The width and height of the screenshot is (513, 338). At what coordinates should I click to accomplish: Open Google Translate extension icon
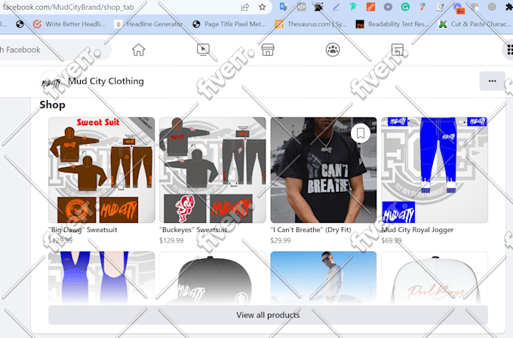(x=284, y=7)
